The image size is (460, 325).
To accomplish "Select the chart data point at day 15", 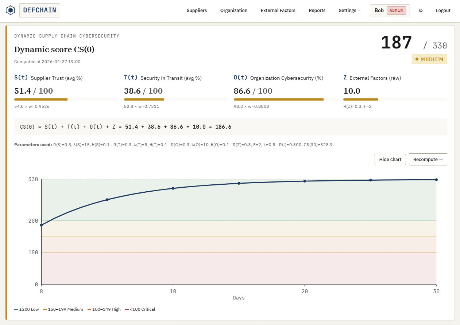I will (239, 183).
